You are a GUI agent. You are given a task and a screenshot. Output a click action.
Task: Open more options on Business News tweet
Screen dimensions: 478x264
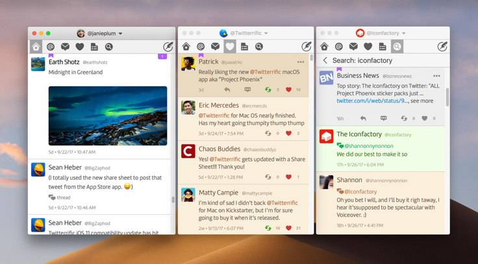437,76
